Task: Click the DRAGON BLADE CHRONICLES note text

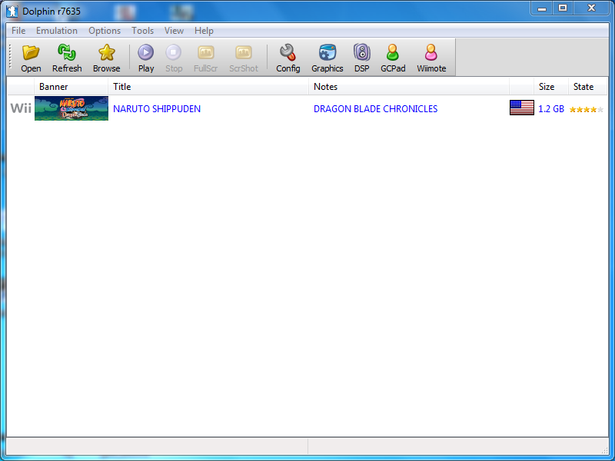Action: tap(375, 109)
